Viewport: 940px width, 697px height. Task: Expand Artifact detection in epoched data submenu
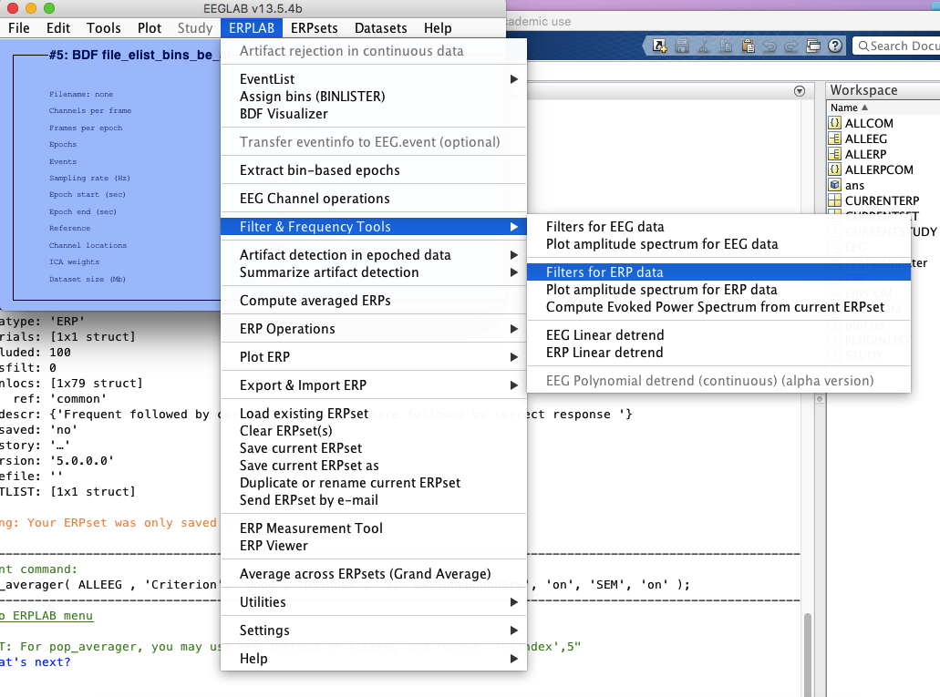[513, 255]
